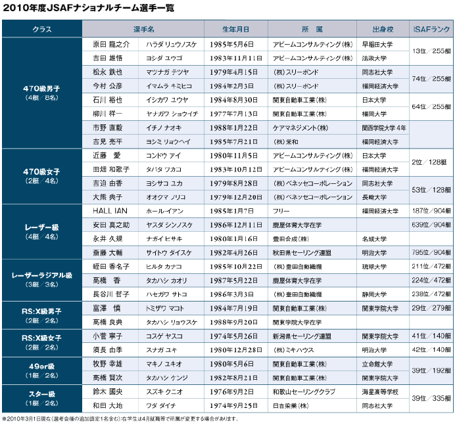This screenshot has height=427, width=455.
Task: Click the rank 41位/140艇
Action: 431,336
